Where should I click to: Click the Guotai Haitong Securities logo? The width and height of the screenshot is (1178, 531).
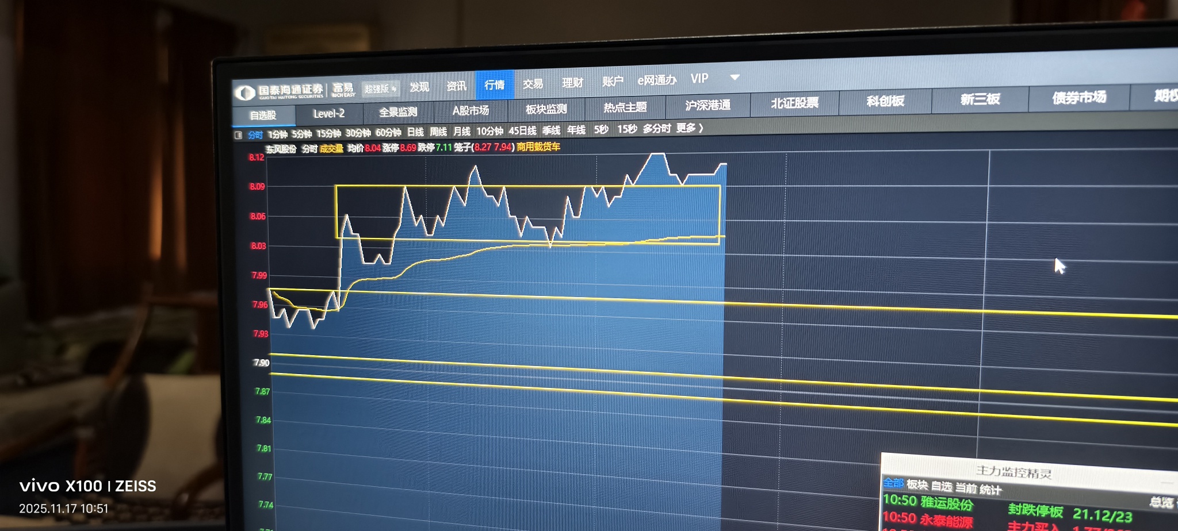[280, 91]
